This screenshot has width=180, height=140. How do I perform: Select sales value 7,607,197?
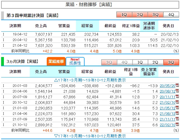pos(44,34)
